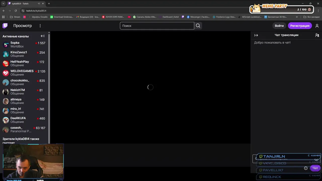Screen dimensions: 322x181
Task: Close the kykla0814 Twitch tab
Action: click(x=43, y=4)
